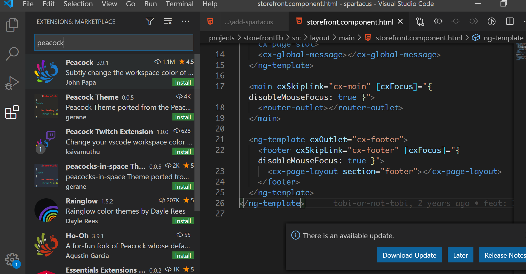Click the cx-global-message tag on line 14
The height and width of the screenshot is (274, 526).
pos(349,55)
